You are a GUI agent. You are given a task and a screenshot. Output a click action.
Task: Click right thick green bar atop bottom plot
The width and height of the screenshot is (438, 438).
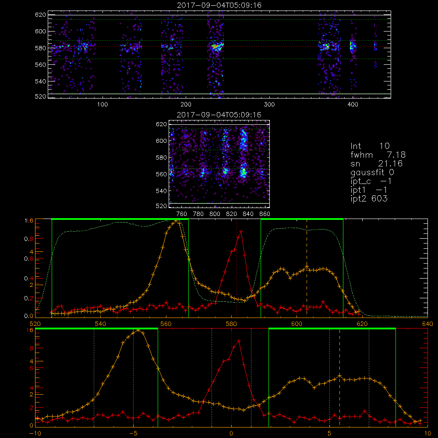(332, 328)
